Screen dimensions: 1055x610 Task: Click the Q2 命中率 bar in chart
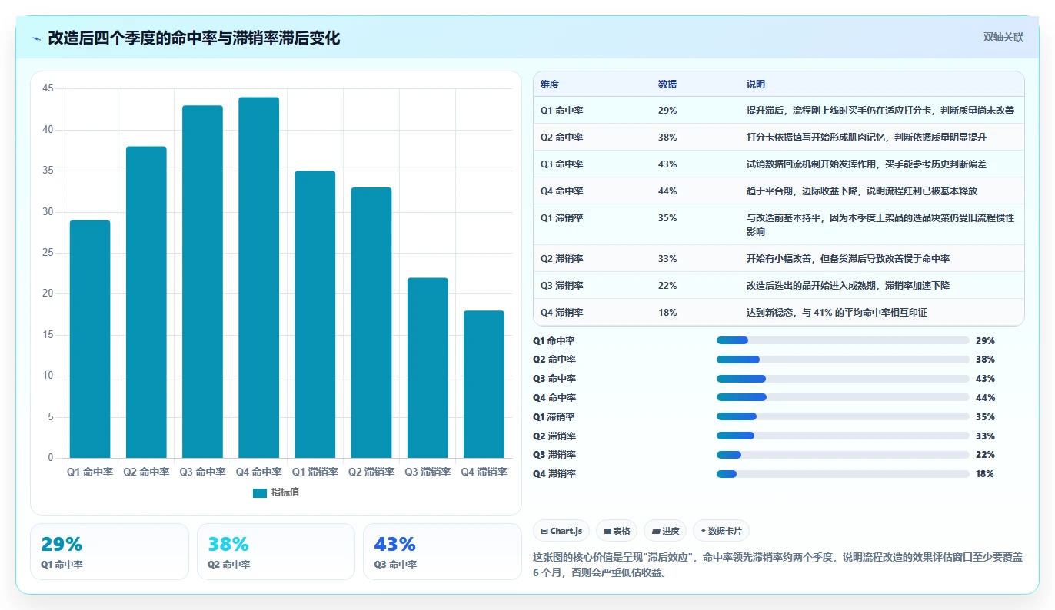(146, 302)
